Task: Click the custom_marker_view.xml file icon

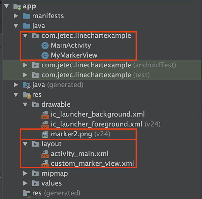Action: (x=45, y=164)
